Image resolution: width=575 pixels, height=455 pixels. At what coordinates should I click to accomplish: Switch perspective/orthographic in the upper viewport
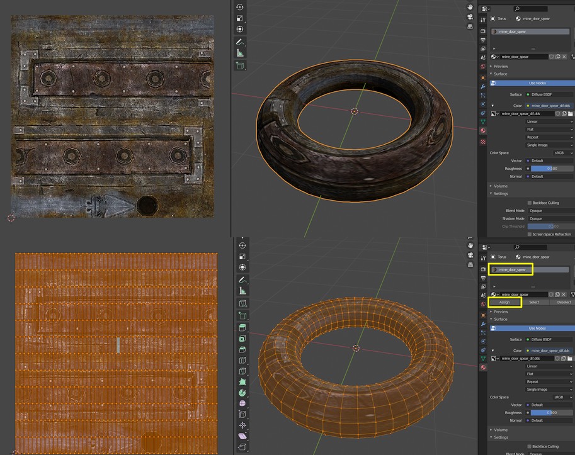click(x=470, y=26)
